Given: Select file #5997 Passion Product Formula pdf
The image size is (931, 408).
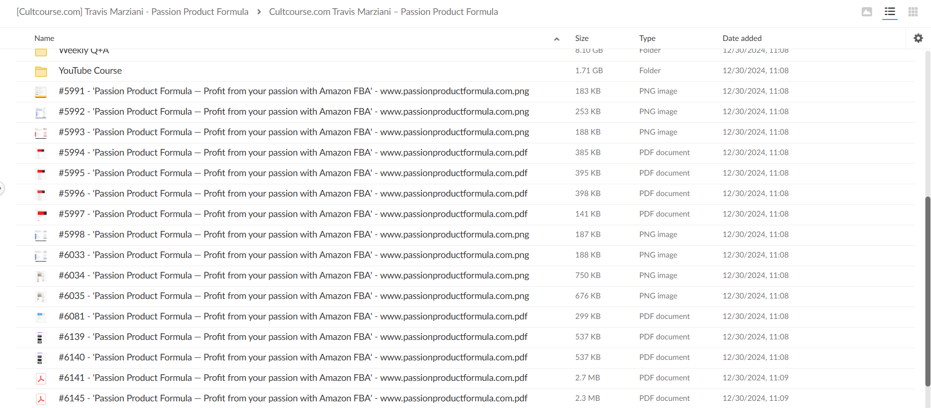Looking at the screenshot, I should (293, 214).
